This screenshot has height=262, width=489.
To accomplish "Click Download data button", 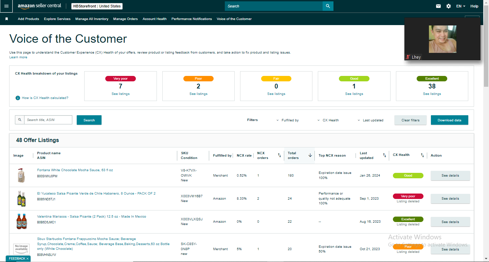I will pos(450,120).
